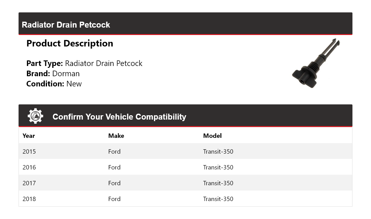Click the Product Description heading

click(x=70, y=43)
